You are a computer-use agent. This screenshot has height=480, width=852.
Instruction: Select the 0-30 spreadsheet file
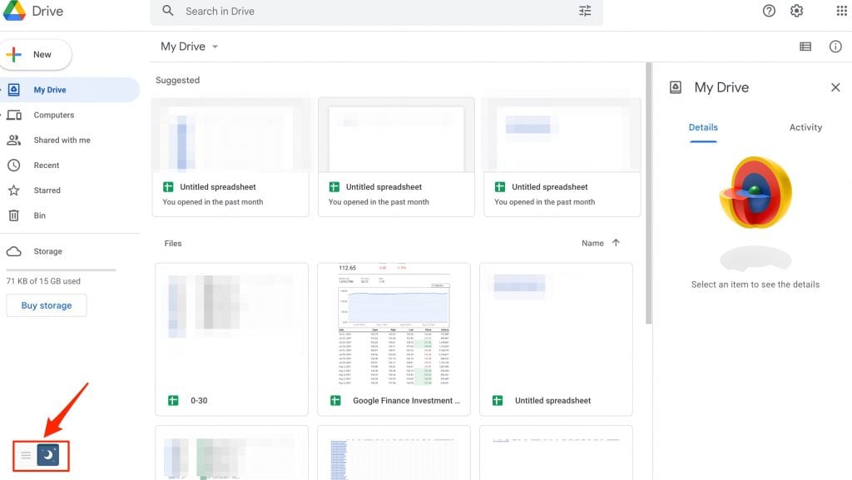point(231,339)
